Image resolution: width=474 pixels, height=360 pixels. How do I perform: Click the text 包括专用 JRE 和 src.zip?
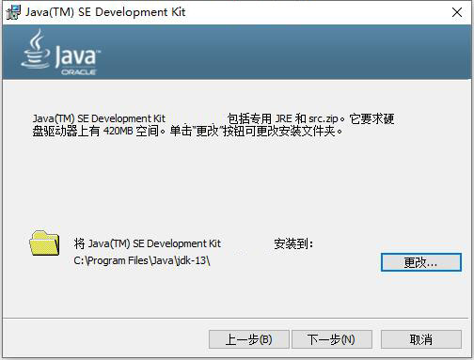[283, 118]
